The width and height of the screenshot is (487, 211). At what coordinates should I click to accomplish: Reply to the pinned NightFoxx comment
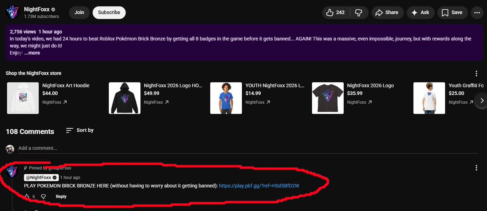click(61, 196)
